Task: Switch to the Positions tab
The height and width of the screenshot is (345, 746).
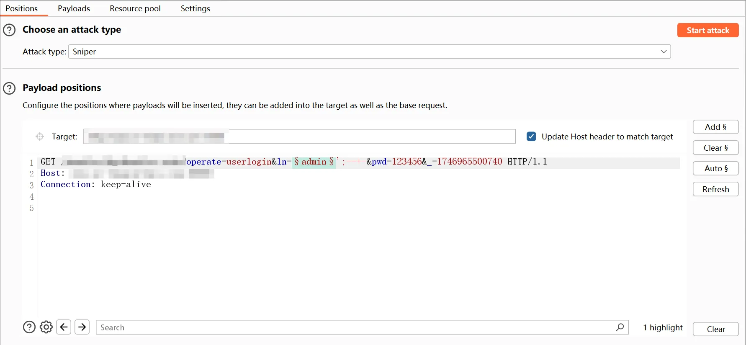Action: point(22,8)
